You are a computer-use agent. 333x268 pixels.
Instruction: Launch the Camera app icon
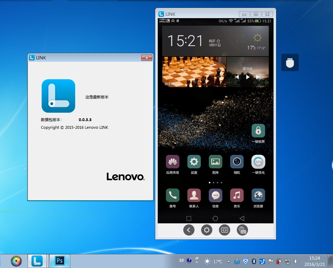(237, 162)
